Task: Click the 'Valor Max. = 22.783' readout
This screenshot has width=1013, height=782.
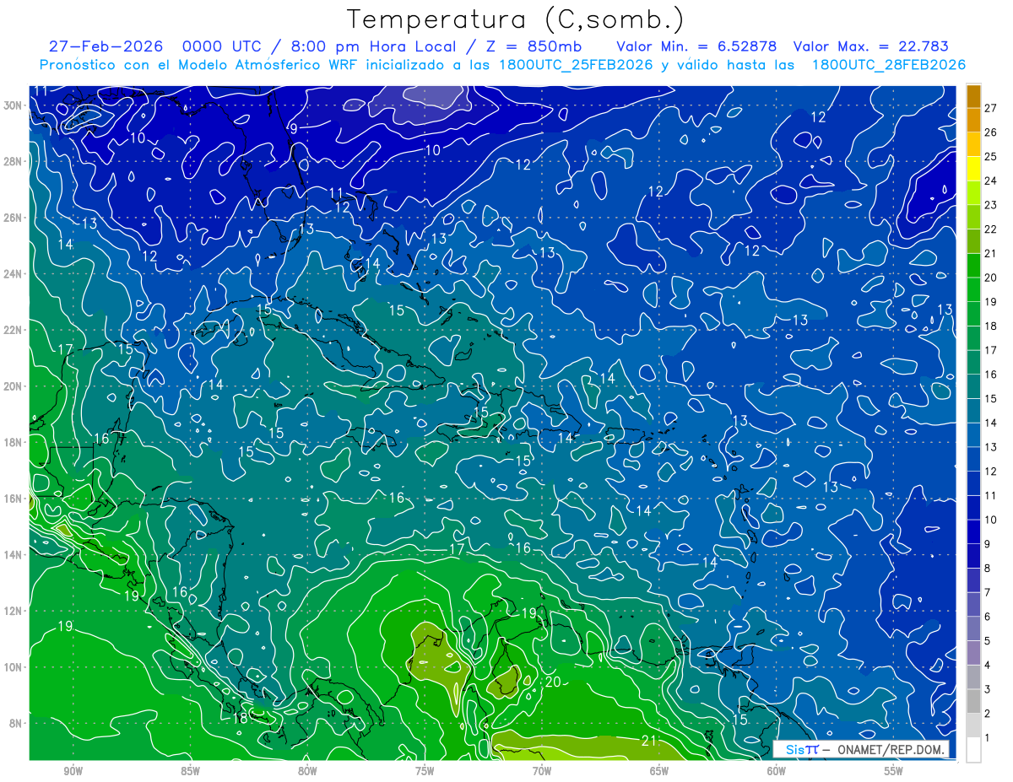Action: click(869, 46)
